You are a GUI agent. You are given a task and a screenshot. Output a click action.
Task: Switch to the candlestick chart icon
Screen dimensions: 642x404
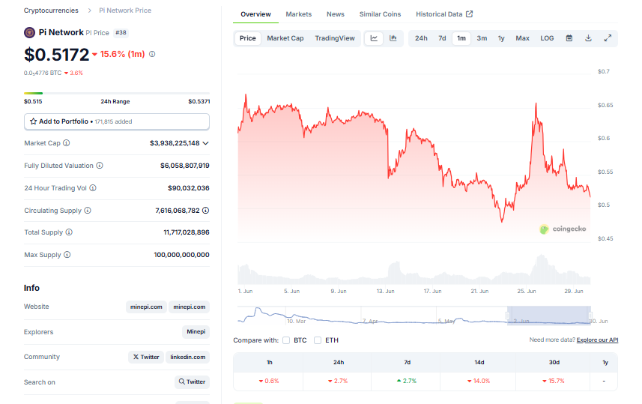click(x=393, y=38)
